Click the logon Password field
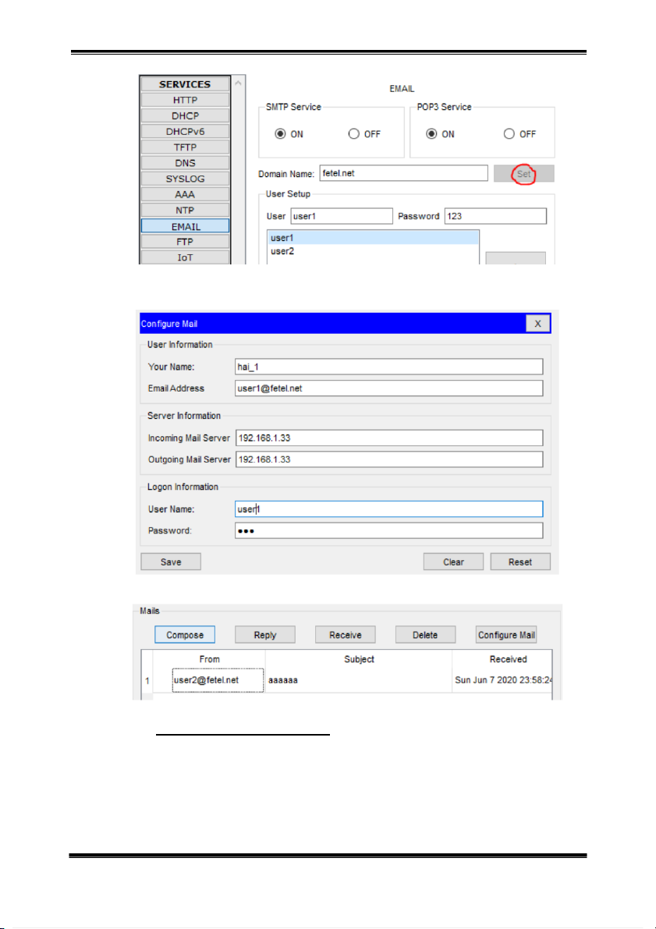The width and height of the screenshot is (656, 929). (388, 530)
